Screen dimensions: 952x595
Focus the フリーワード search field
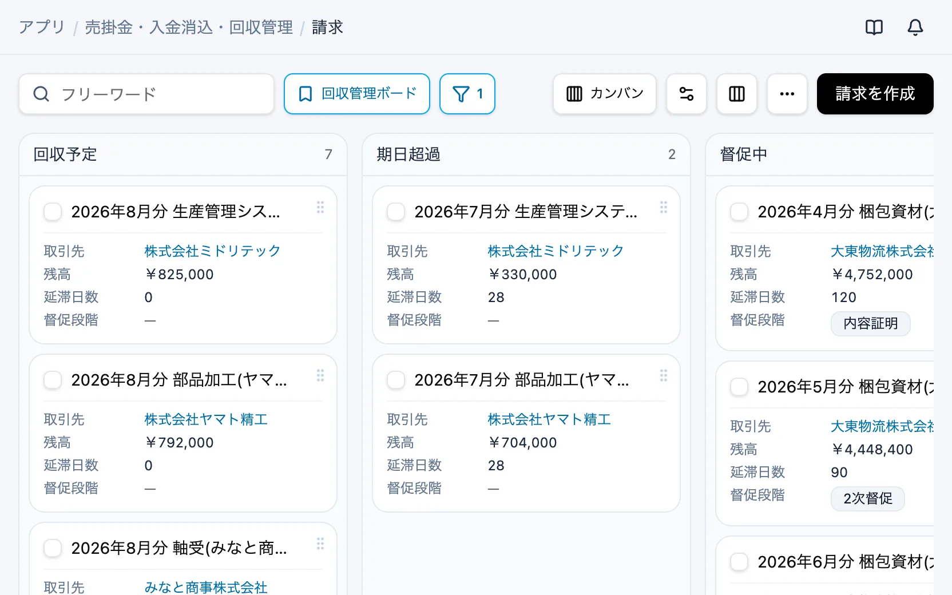(x=146, y=94)
